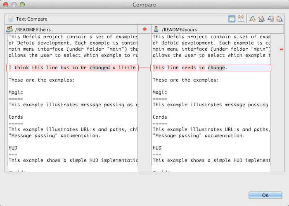Select the /README#yours pane header

click(218, 29)
